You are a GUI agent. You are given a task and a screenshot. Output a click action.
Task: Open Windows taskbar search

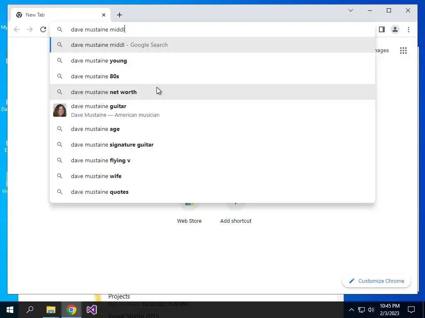(x=30, y=310)
